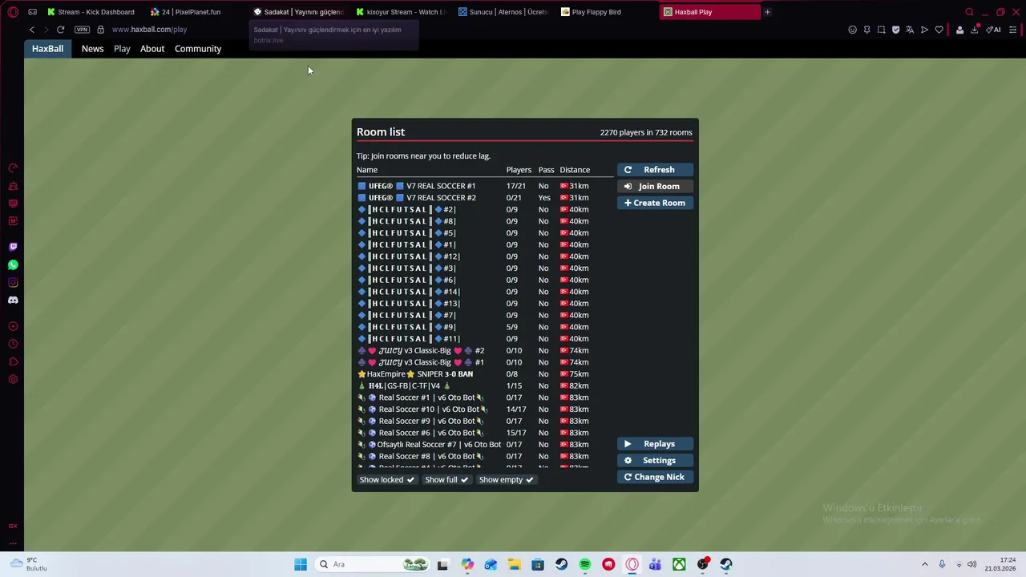1026x577 pixels.
Task: Click the browser back arrow
Action: 32,30
